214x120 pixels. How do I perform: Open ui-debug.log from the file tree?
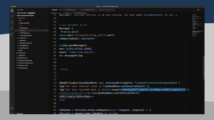point(23,68)
